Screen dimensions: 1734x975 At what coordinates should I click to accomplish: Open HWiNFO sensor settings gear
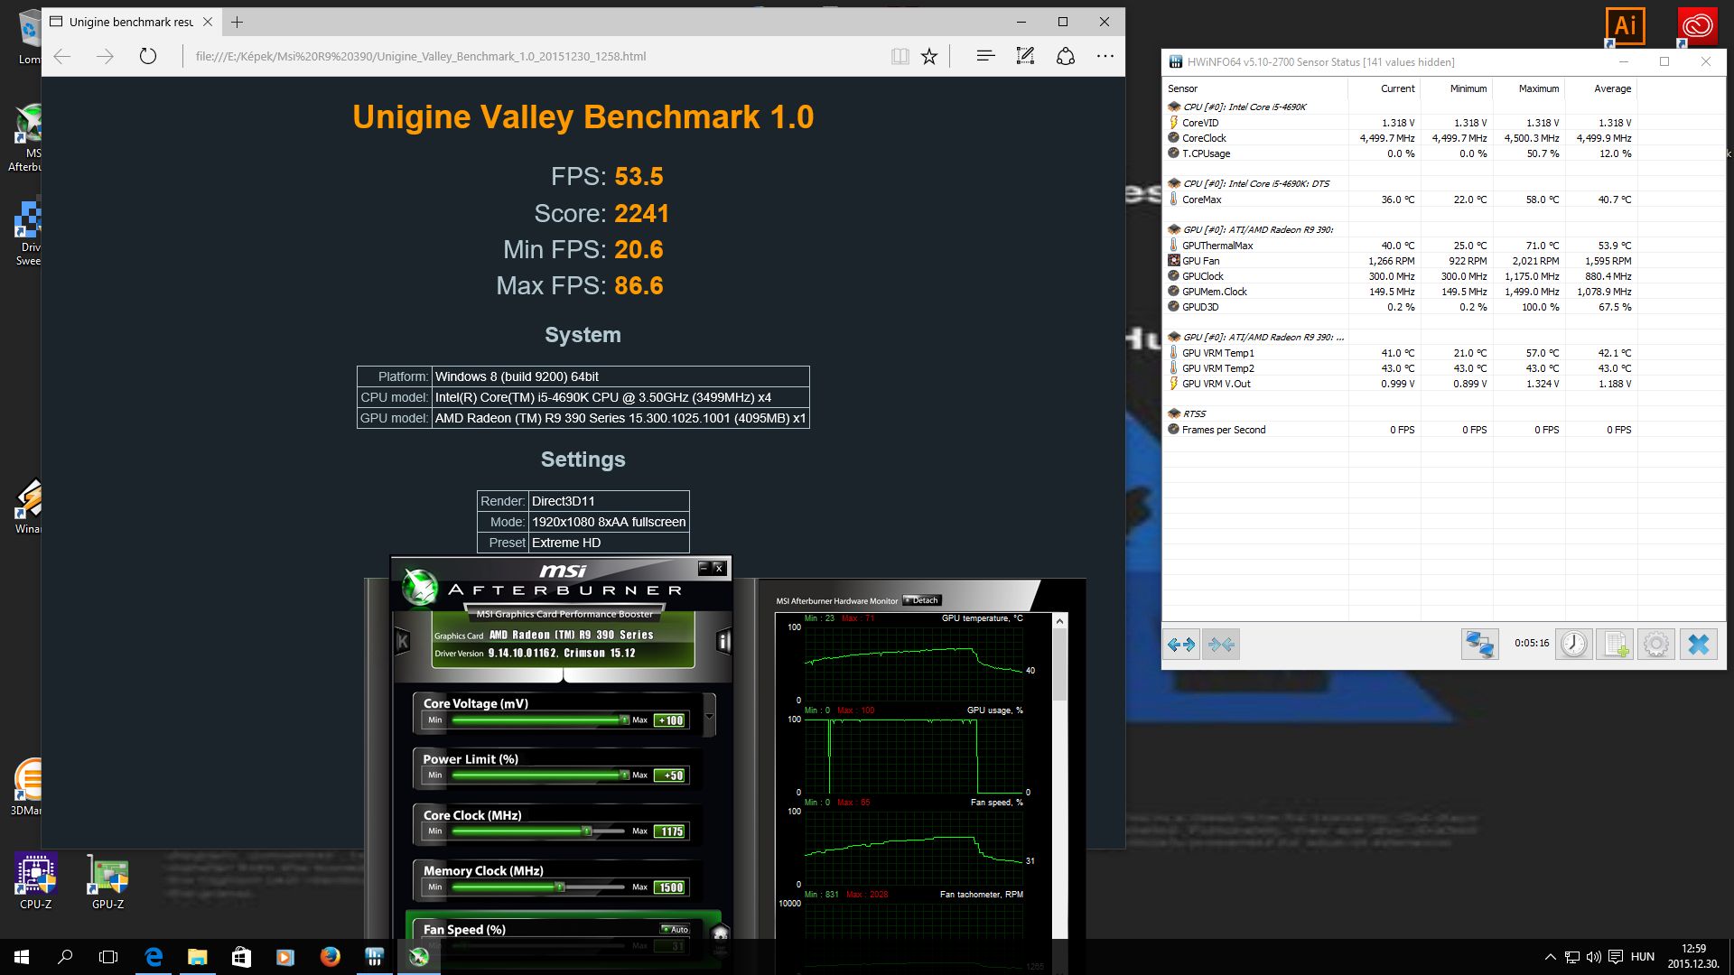coord(1655,645)
